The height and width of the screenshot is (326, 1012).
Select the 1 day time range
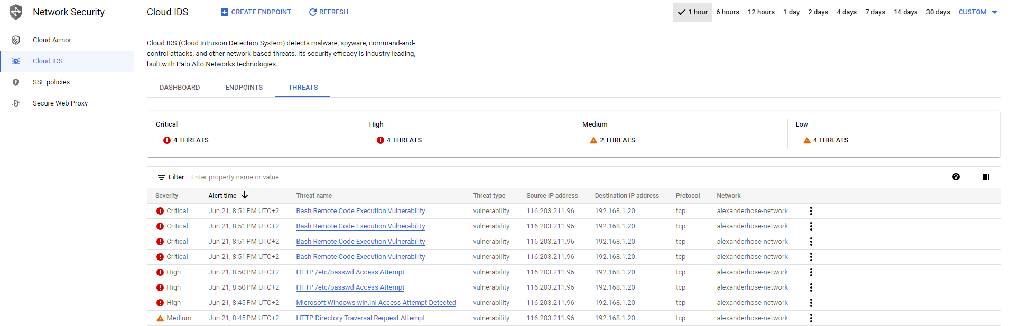[791, 12]
